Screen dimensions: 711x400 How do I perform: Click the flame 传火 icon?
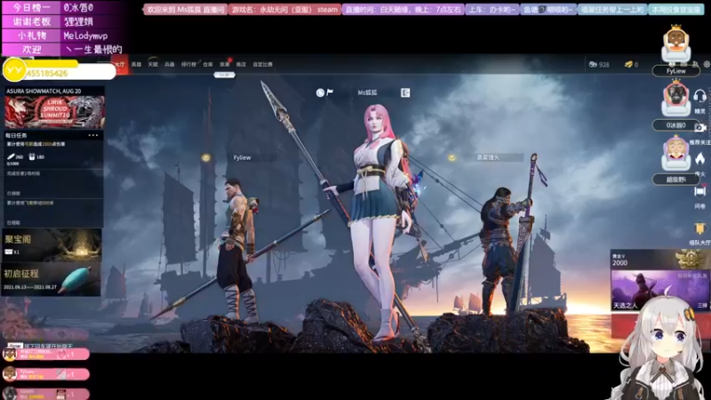(x=699, y=159)
